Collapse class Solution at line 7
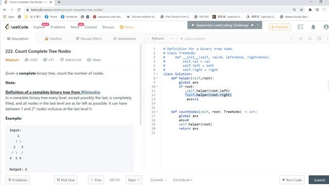 [x=157, y=74]
